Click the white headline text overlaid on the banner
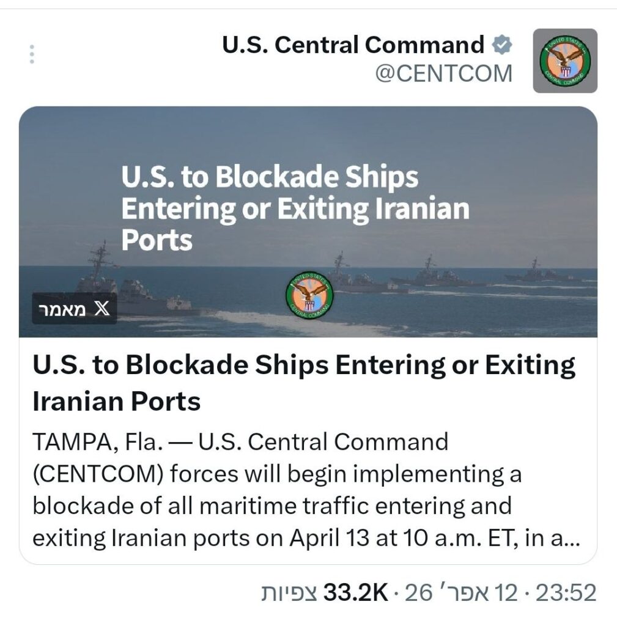The height and width of the screenshot is (626, 617). pyautogui.click(x=295, y=209)
